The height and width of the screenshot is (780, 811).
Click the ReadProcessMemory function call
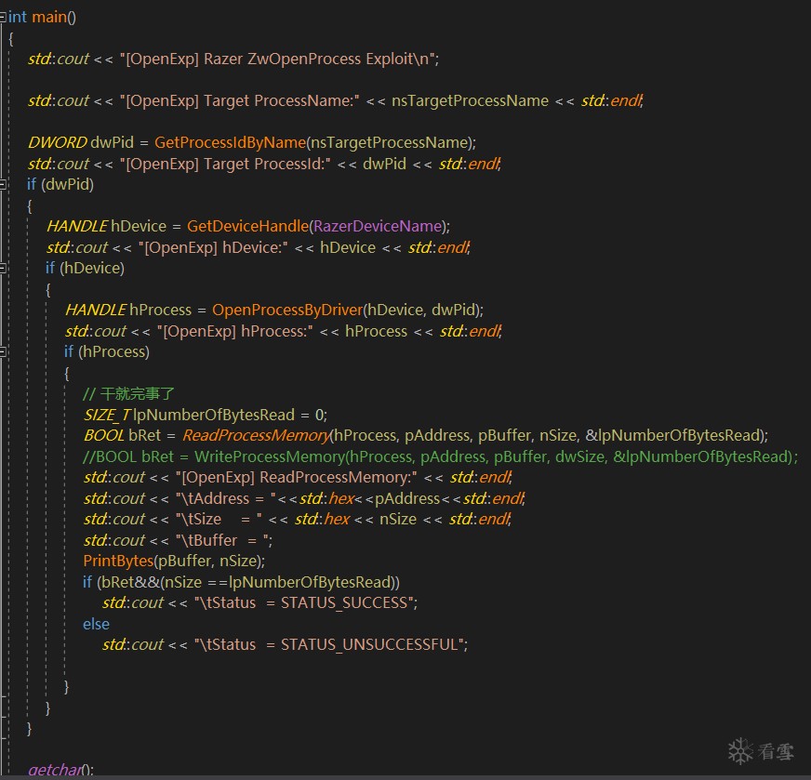click(x=256, y=435)
